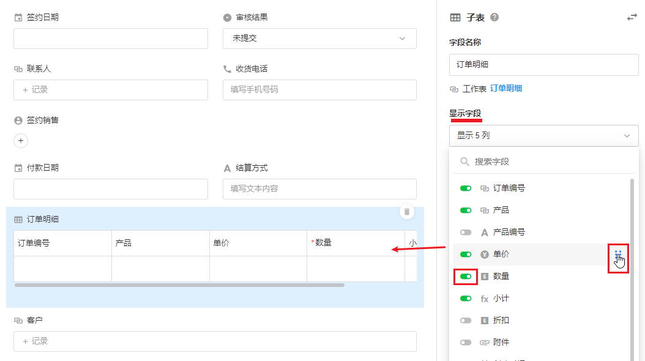Click the 子表 table icon in panel header
The width and height of the screenshot is (645, 361).
[x=455, y=18]
